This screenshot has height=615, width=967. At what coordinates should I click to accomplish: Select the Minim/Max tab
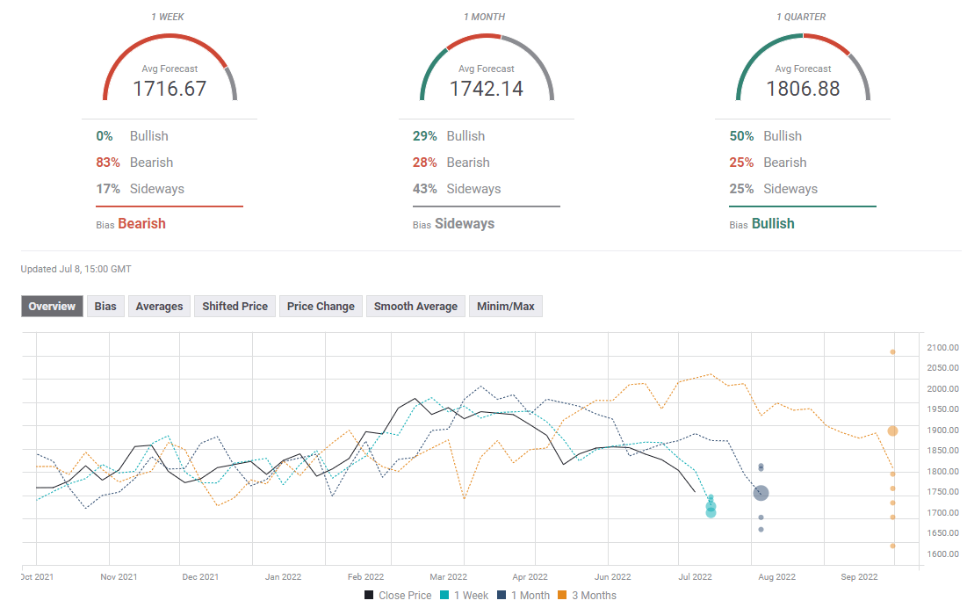pos(505,306)
